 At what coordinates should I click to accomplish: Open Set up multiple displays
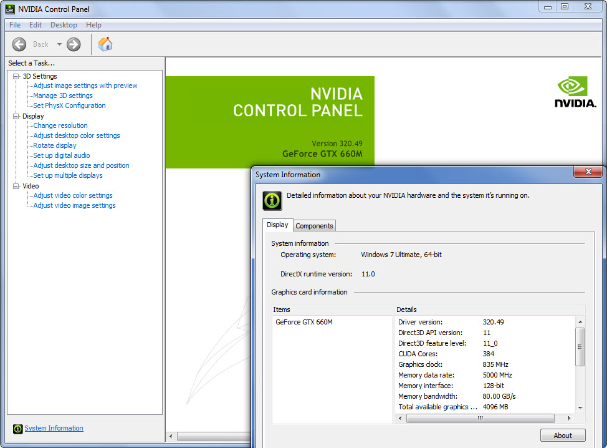[68, 175]
